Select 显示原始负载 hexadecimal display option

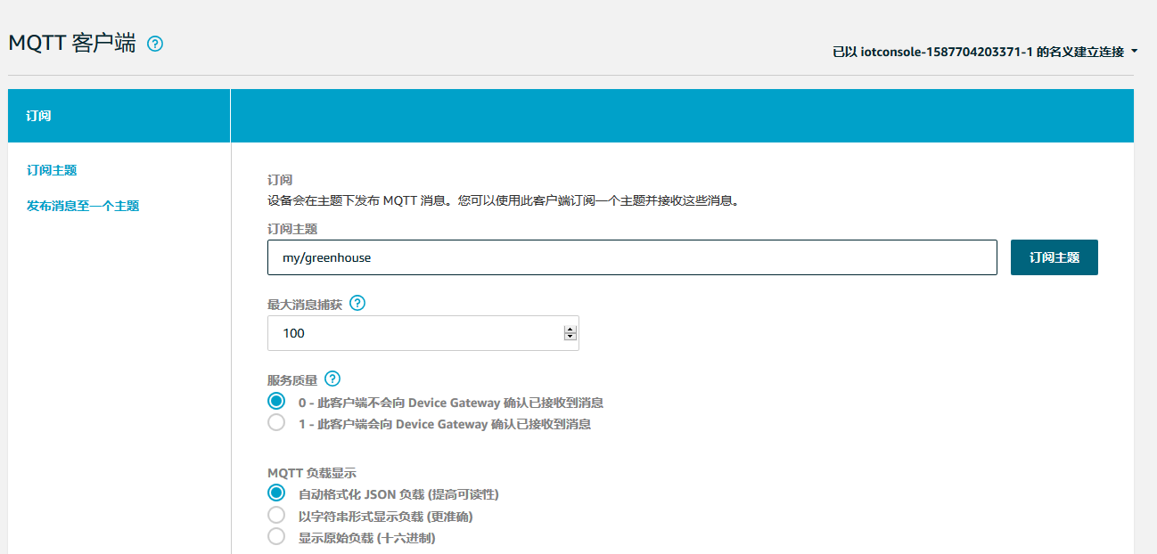pyautogui.click(x=276, y=536)
